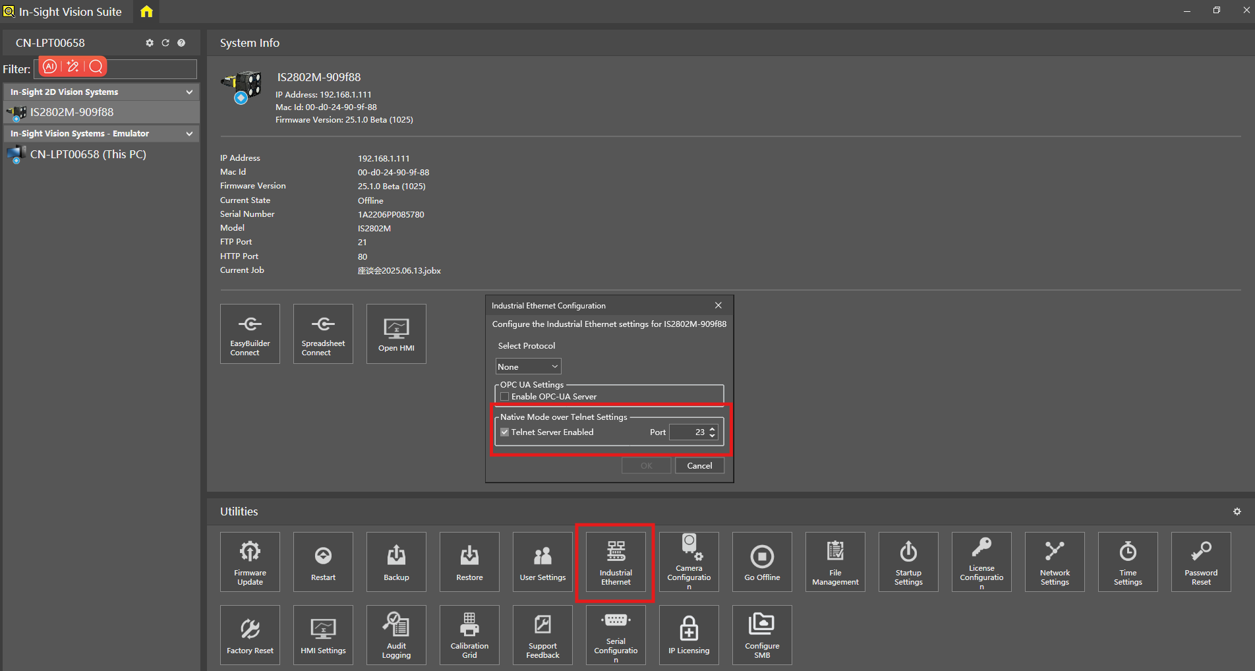The height and width of the screenshot is (671, 1255).
Task: Open License Configuration utility
Action: click(x=981, y=562)
